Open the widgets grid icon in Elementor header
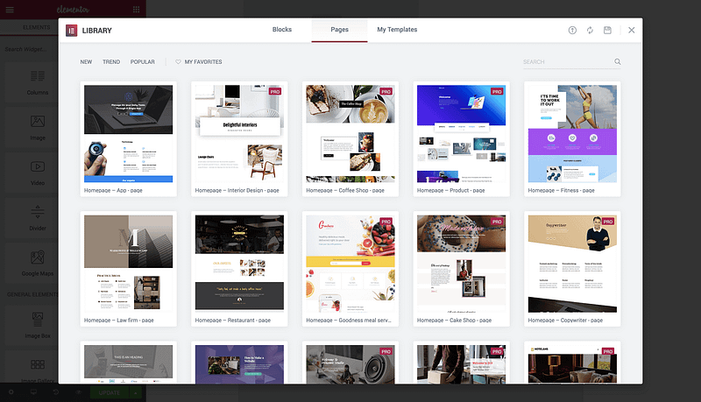Image resolution: width=701 pixels, height=402 pixels. coord(136,10)
